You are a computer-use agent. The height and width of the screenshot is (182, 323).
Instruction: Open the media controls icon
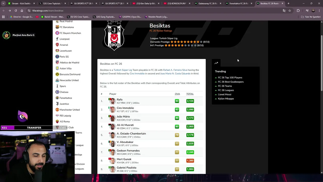click(307, 11)
